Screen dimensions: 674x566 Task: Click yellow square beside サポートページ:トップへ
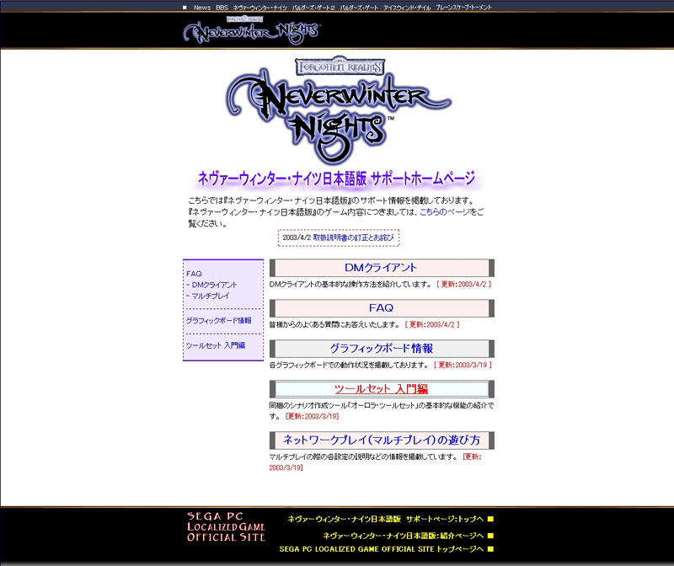tap(491, 519)
